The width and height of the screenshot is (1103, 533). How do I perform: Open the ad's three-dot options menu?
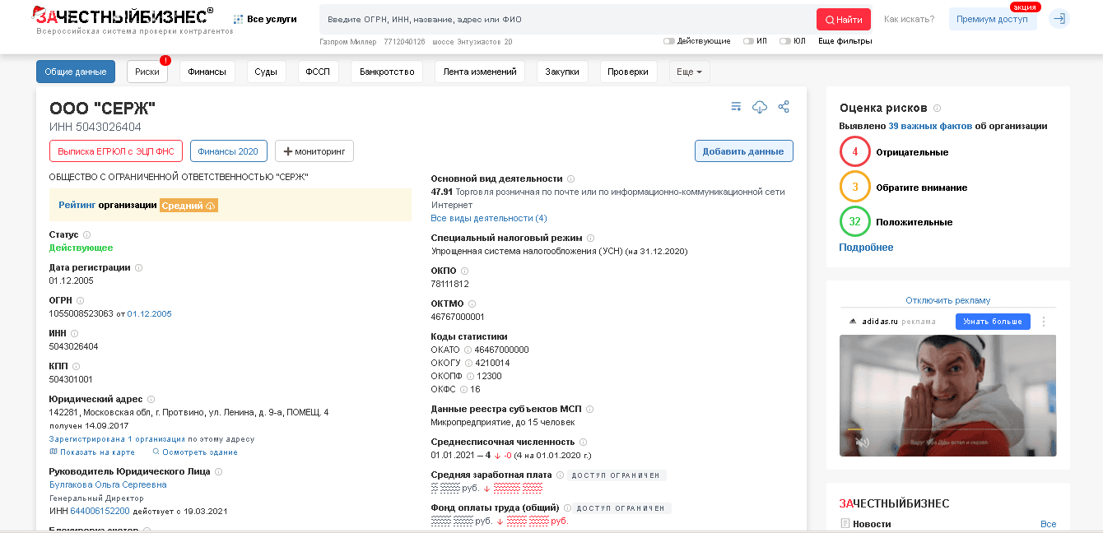[x=1044, y=322]
